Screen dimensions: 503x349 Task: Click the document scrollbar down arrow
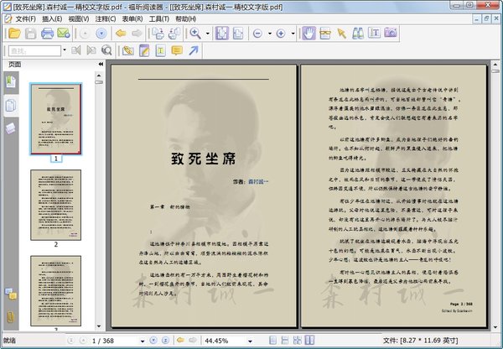pos(495,327)
